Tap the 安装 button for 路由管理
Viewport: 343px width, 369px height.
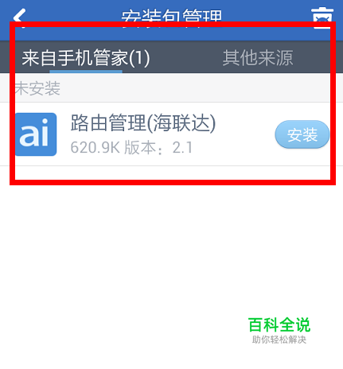pyautogui.click(x=302, y=134)
